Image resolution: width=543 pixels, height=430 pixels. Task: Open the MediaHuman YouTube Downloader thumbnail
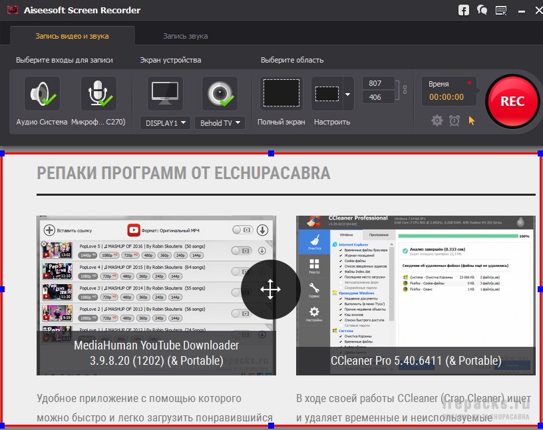156,296
